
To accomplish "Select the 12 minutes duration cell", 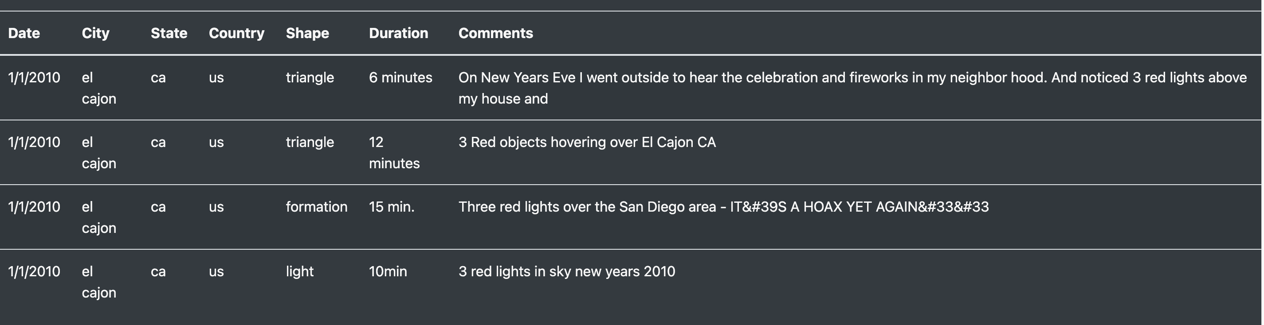I will [394, 152].
